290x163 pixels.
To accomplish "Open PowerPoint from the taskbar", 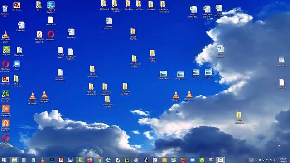I will coord(61,160).
